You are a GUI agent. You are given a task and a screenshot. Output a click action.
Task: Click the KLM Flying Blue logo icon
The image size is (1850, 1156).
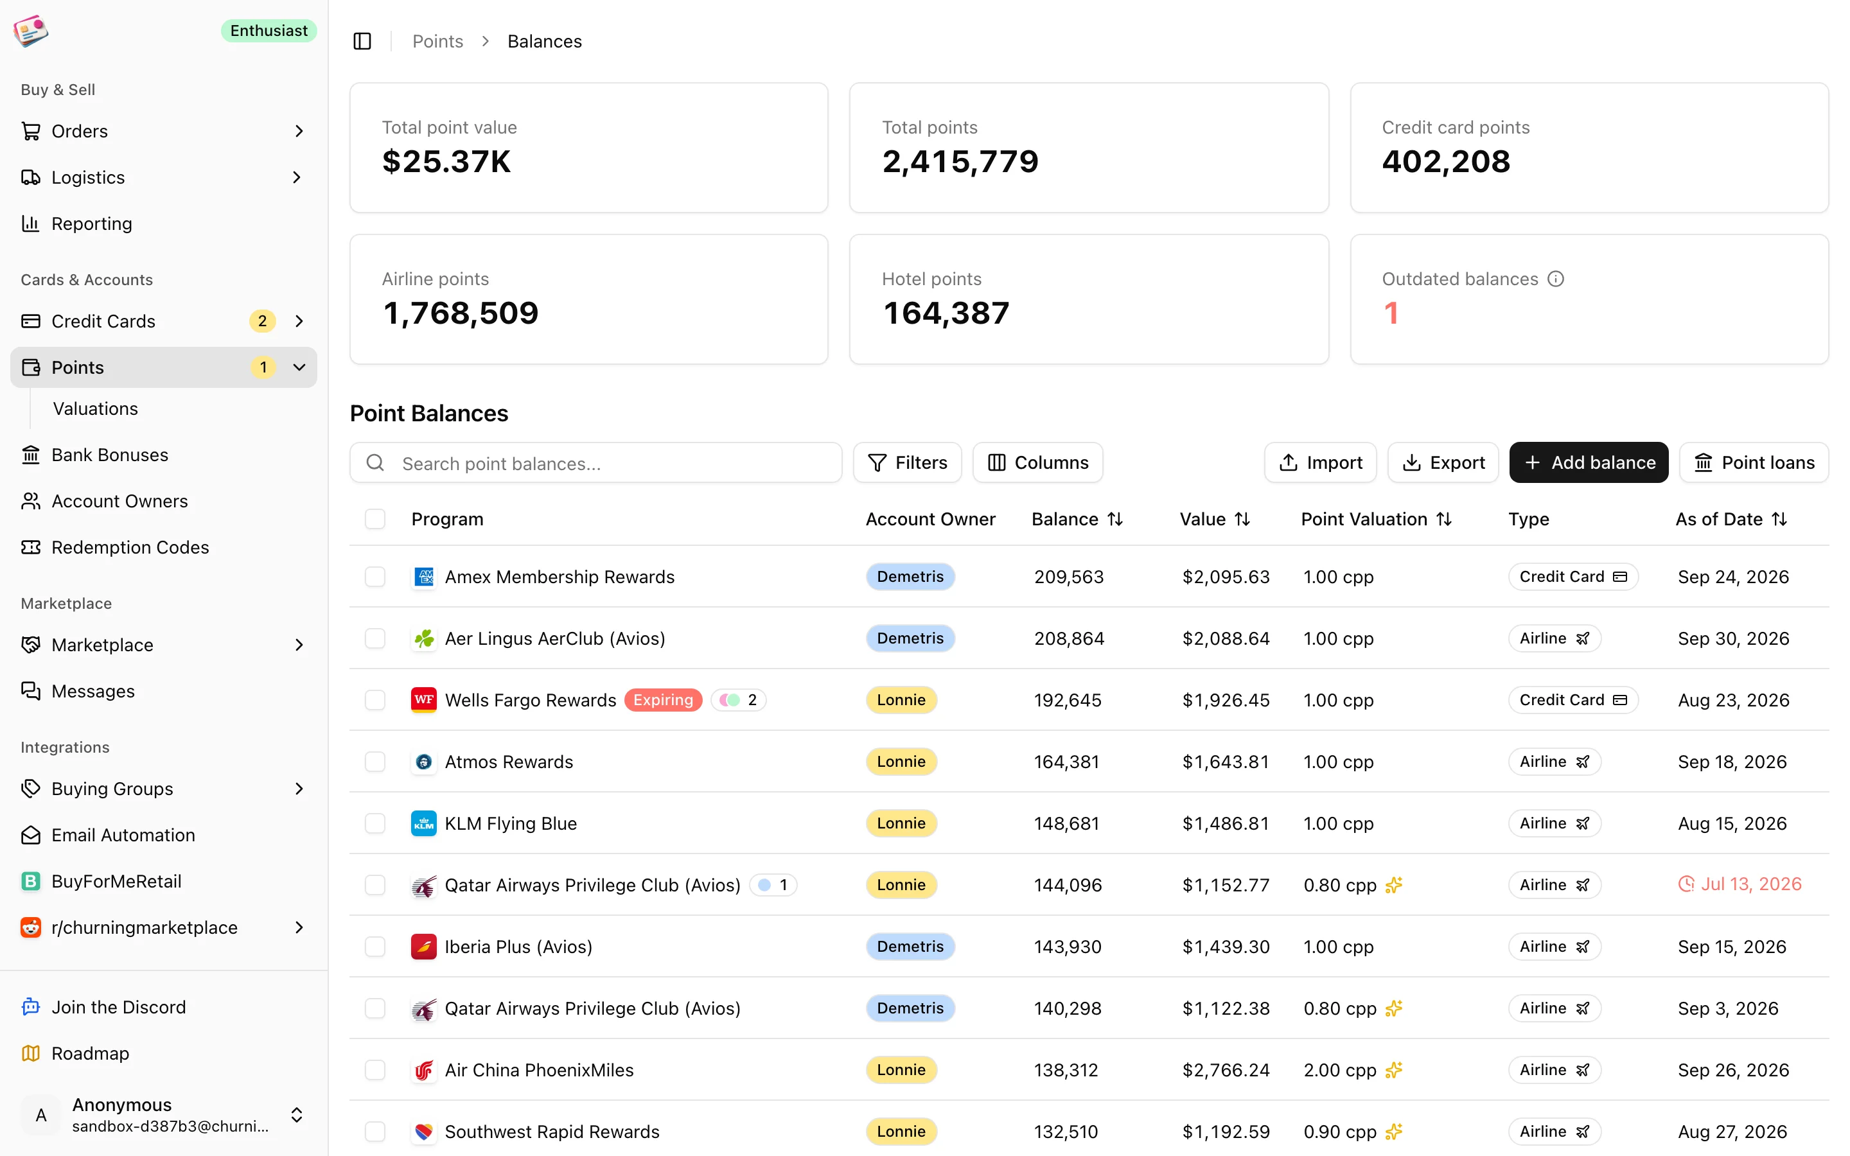point(423,823)
